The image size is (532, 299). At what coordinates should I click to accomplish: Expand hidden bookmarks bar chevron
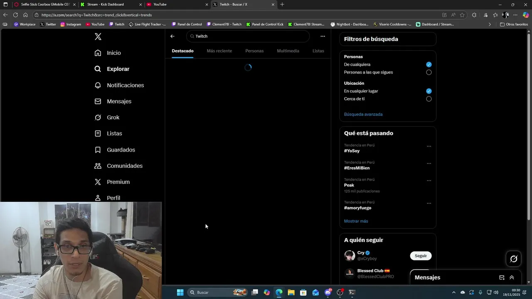point(490,25)
